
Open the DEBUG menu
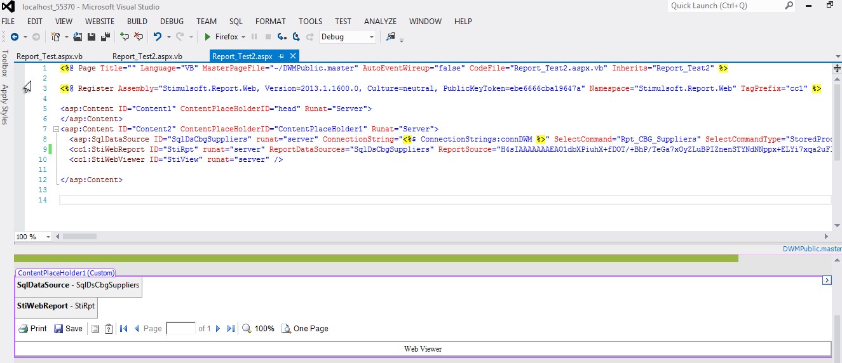coord(172,21)
